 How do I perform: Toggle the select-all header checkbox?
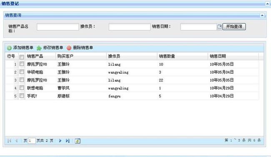tap(22, 57)
